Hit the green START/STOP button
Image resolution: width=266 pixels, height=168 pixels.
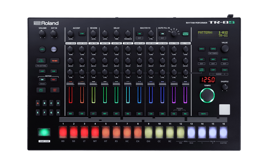44,132
